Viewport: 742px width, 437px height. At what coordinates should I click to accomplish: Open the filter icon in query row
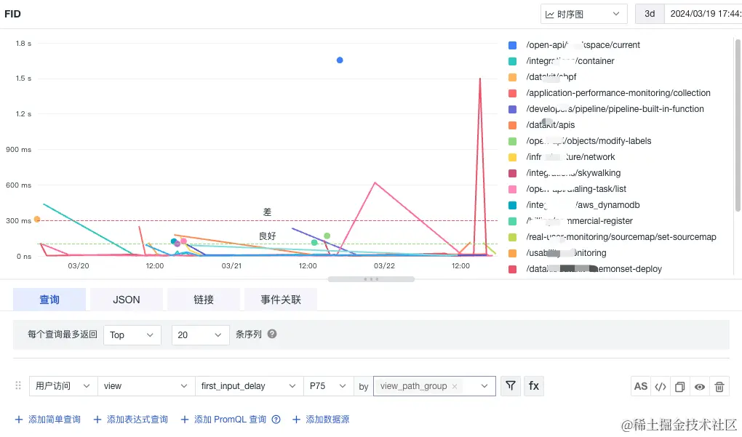click(x=511, y=386)
